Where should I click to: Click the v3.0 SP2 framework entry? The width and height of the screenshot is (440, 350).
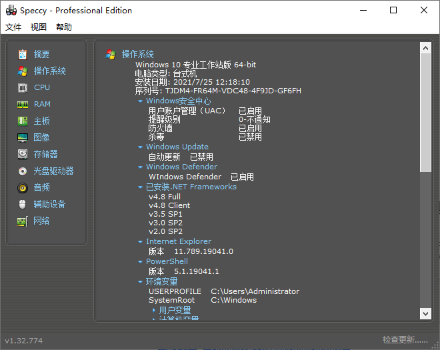pyautogui.click(x=165, y=223)
